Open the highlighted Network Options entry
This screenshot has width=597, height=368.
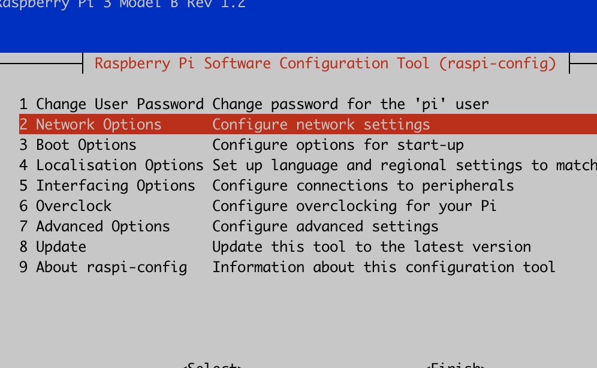point(91,125)
